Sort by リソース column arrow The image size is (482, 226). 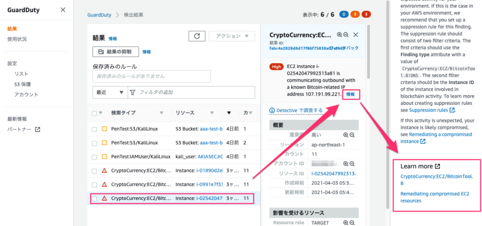212,113
